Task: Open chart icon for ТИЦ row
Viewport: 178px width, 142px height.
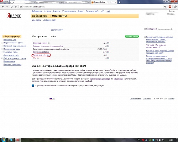Action: pyautogui.click(x=108, y=58)
